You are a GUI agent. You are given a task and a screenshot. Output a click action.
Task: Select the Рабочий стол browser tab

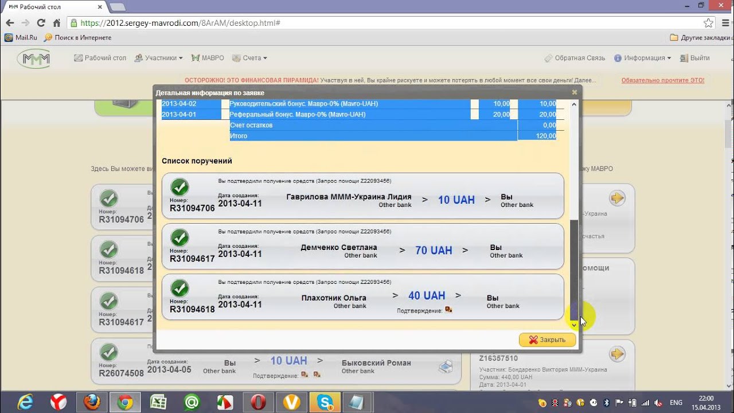click(54, 7)
